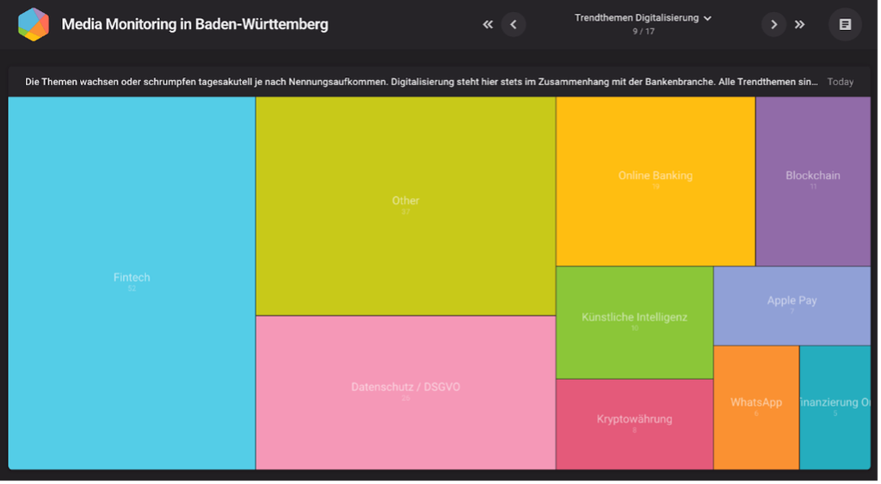Go to next dashboard page

click(773, 24)
